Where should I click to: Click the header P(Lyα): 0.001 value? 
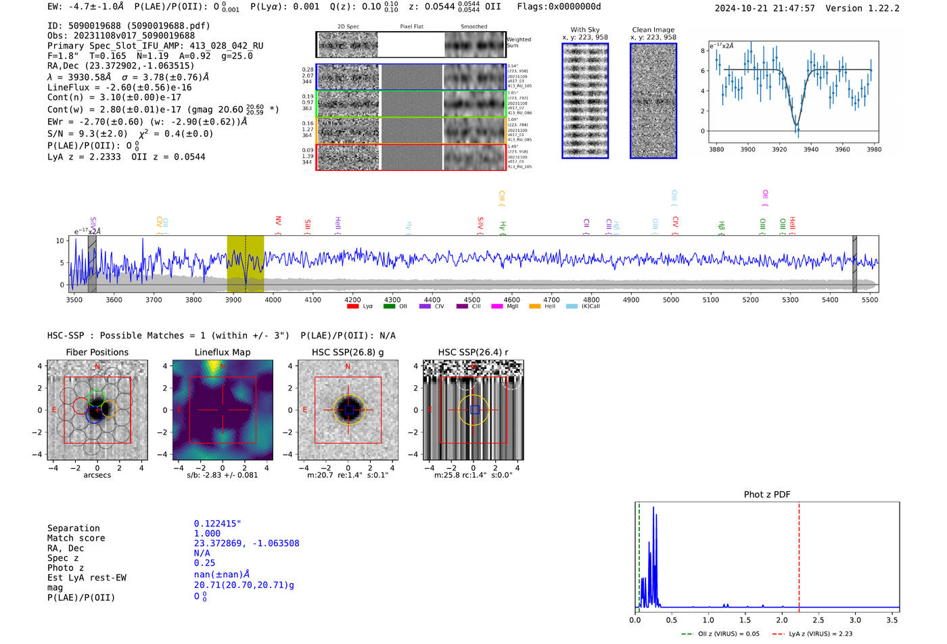coord(285,7)
